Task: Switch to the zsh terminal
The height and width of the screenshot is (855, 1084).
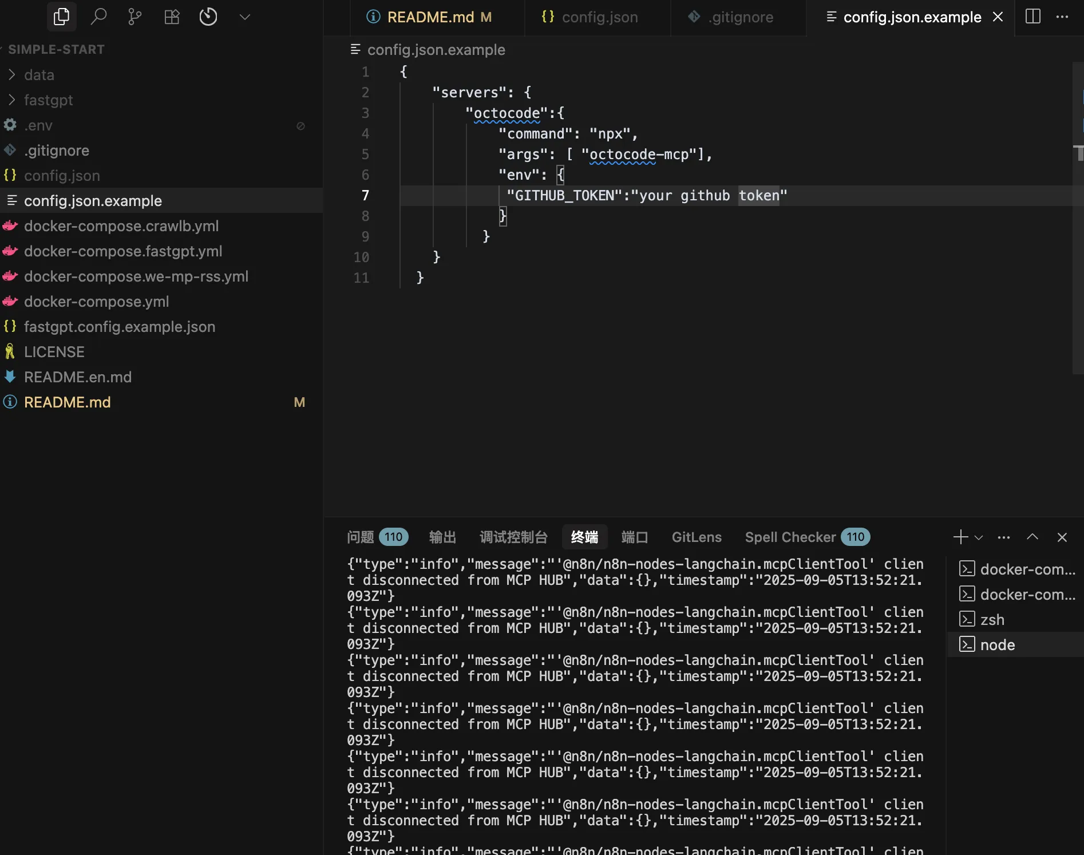Action: [x=1016, y=619]
